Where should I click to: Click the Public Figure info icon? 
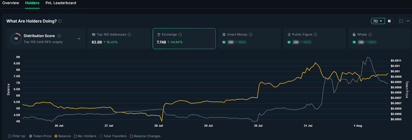point(315,34)
